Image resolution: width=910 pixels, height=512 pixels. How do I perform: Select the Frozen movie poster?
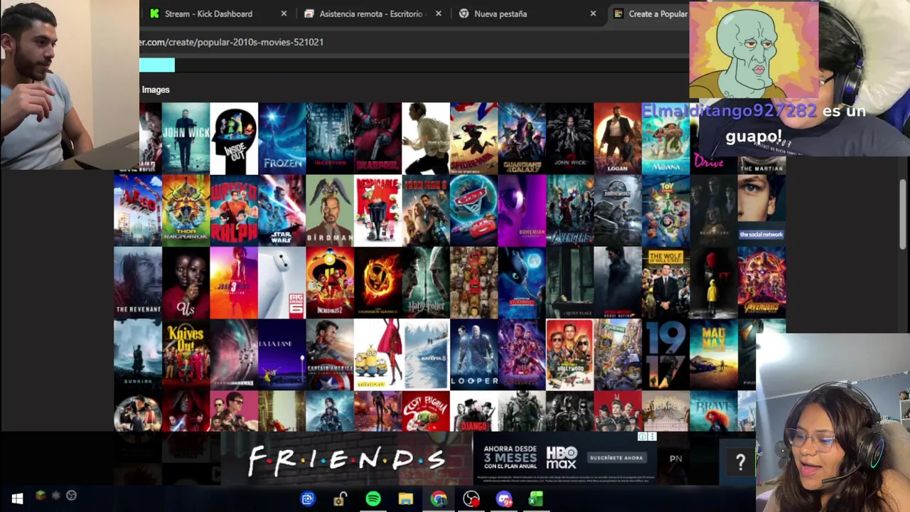(x=282, y=138)
